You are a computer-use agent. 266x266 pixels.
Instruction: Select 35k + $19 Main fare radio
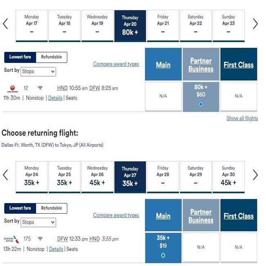click(x=163, y=255)
